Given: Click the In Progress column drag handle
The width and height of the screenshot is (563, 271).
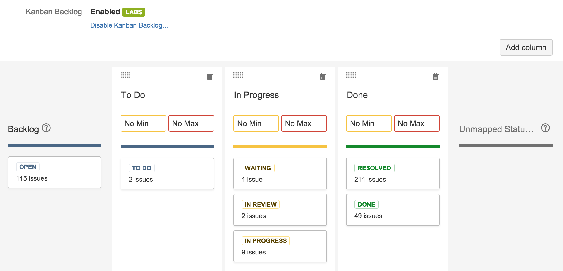Looking at the screenshot, I should coord(238,75).
